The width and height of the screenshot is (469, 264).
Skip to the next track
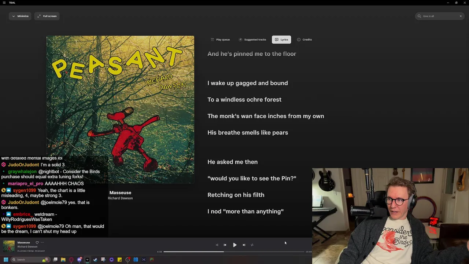244,245
